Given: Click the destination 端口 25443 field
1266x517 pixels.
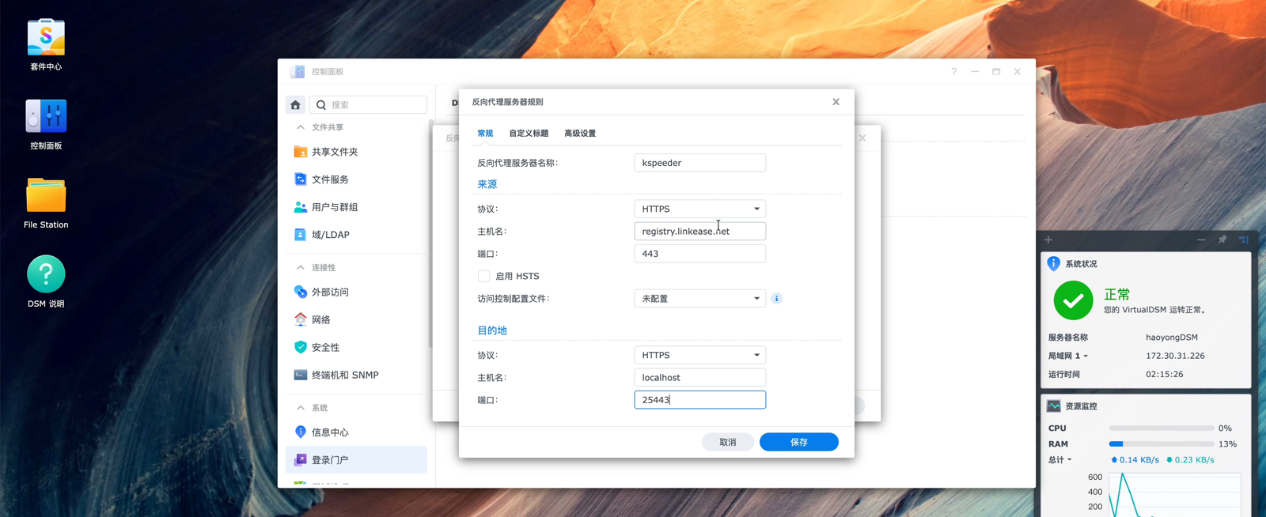Looking at the screenshot, I should pos(700,400).
